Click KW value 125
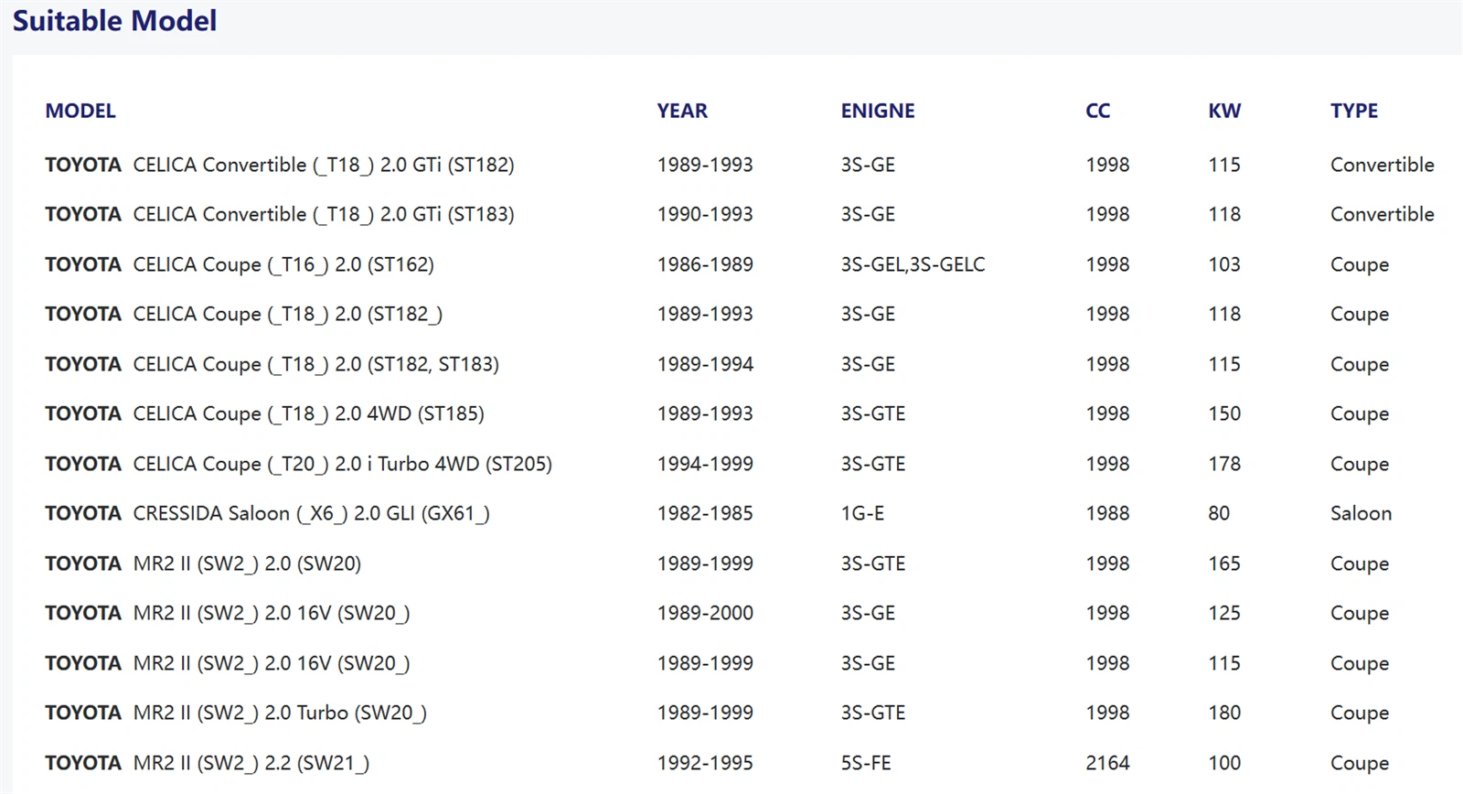The width and height of the screenshot is (1463, 794). pos(1224,613)
